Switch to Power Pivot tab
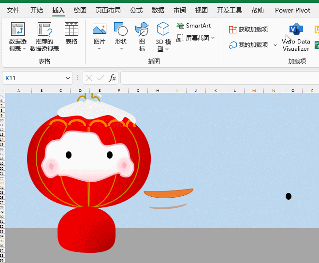The height and width of the screenshot is (263, 319). [x=292, y=10]
